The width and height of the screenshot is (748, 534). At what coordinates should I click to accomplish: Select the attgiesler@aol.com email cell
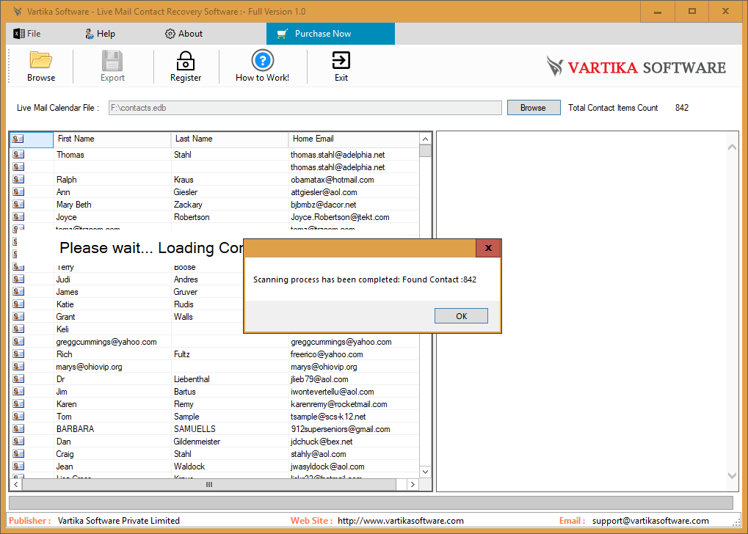[354, 191]
